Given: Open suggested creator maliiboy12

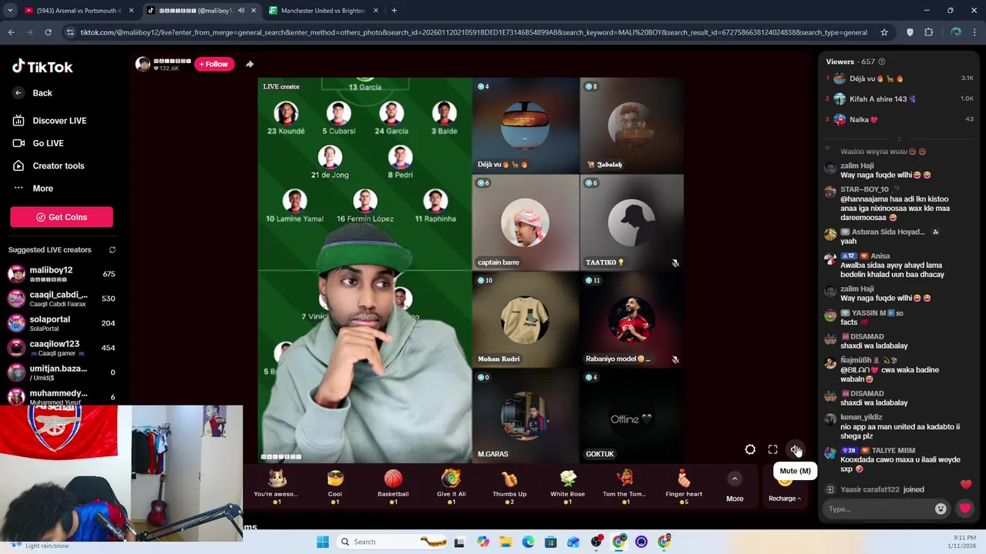Looking at the screenshot, I should [62, 274].
